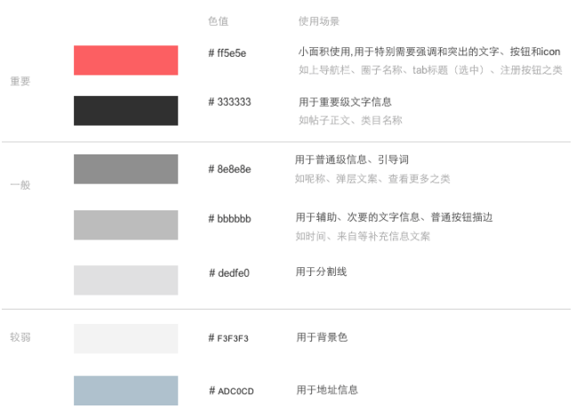Choose the bbbbbb light gray swatch
Image resolution: width=576 pixels, height=417 pixels.
tap(125, 224)
